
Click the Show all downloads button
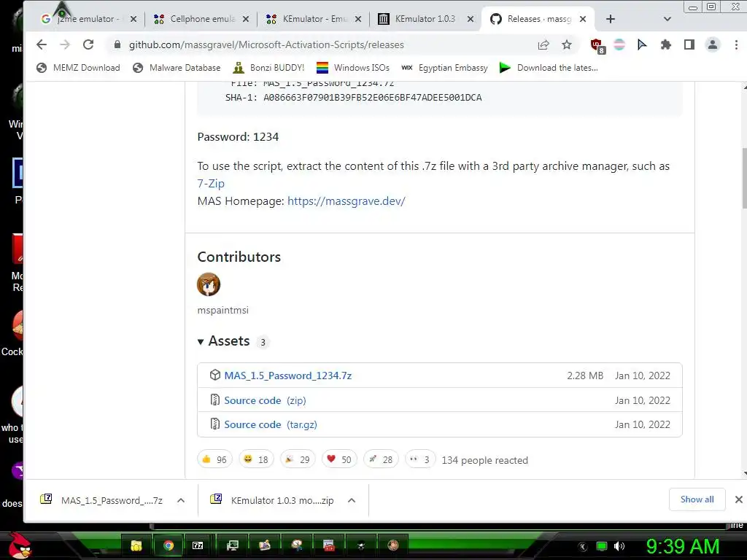(697, 499)
